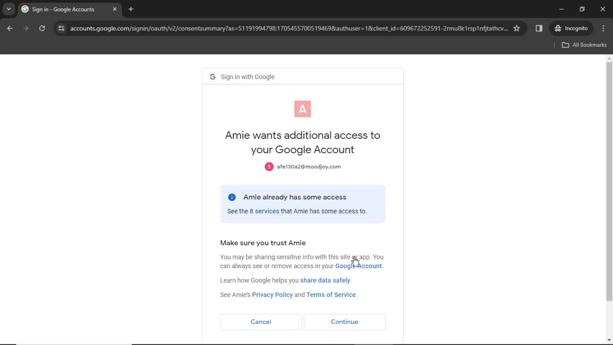Click the back navigation arrow
This screenshot has height=345, width=613.
tap(10, 28)
